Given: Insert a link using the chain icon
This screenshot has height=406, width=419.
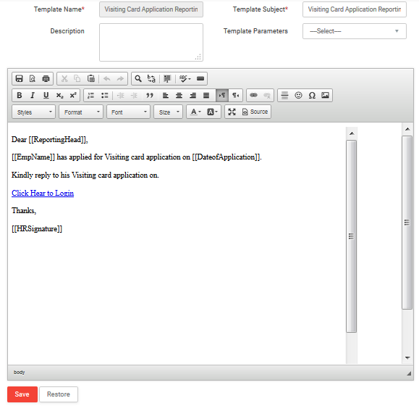Looking at the screenshot, I should point(253,95).
